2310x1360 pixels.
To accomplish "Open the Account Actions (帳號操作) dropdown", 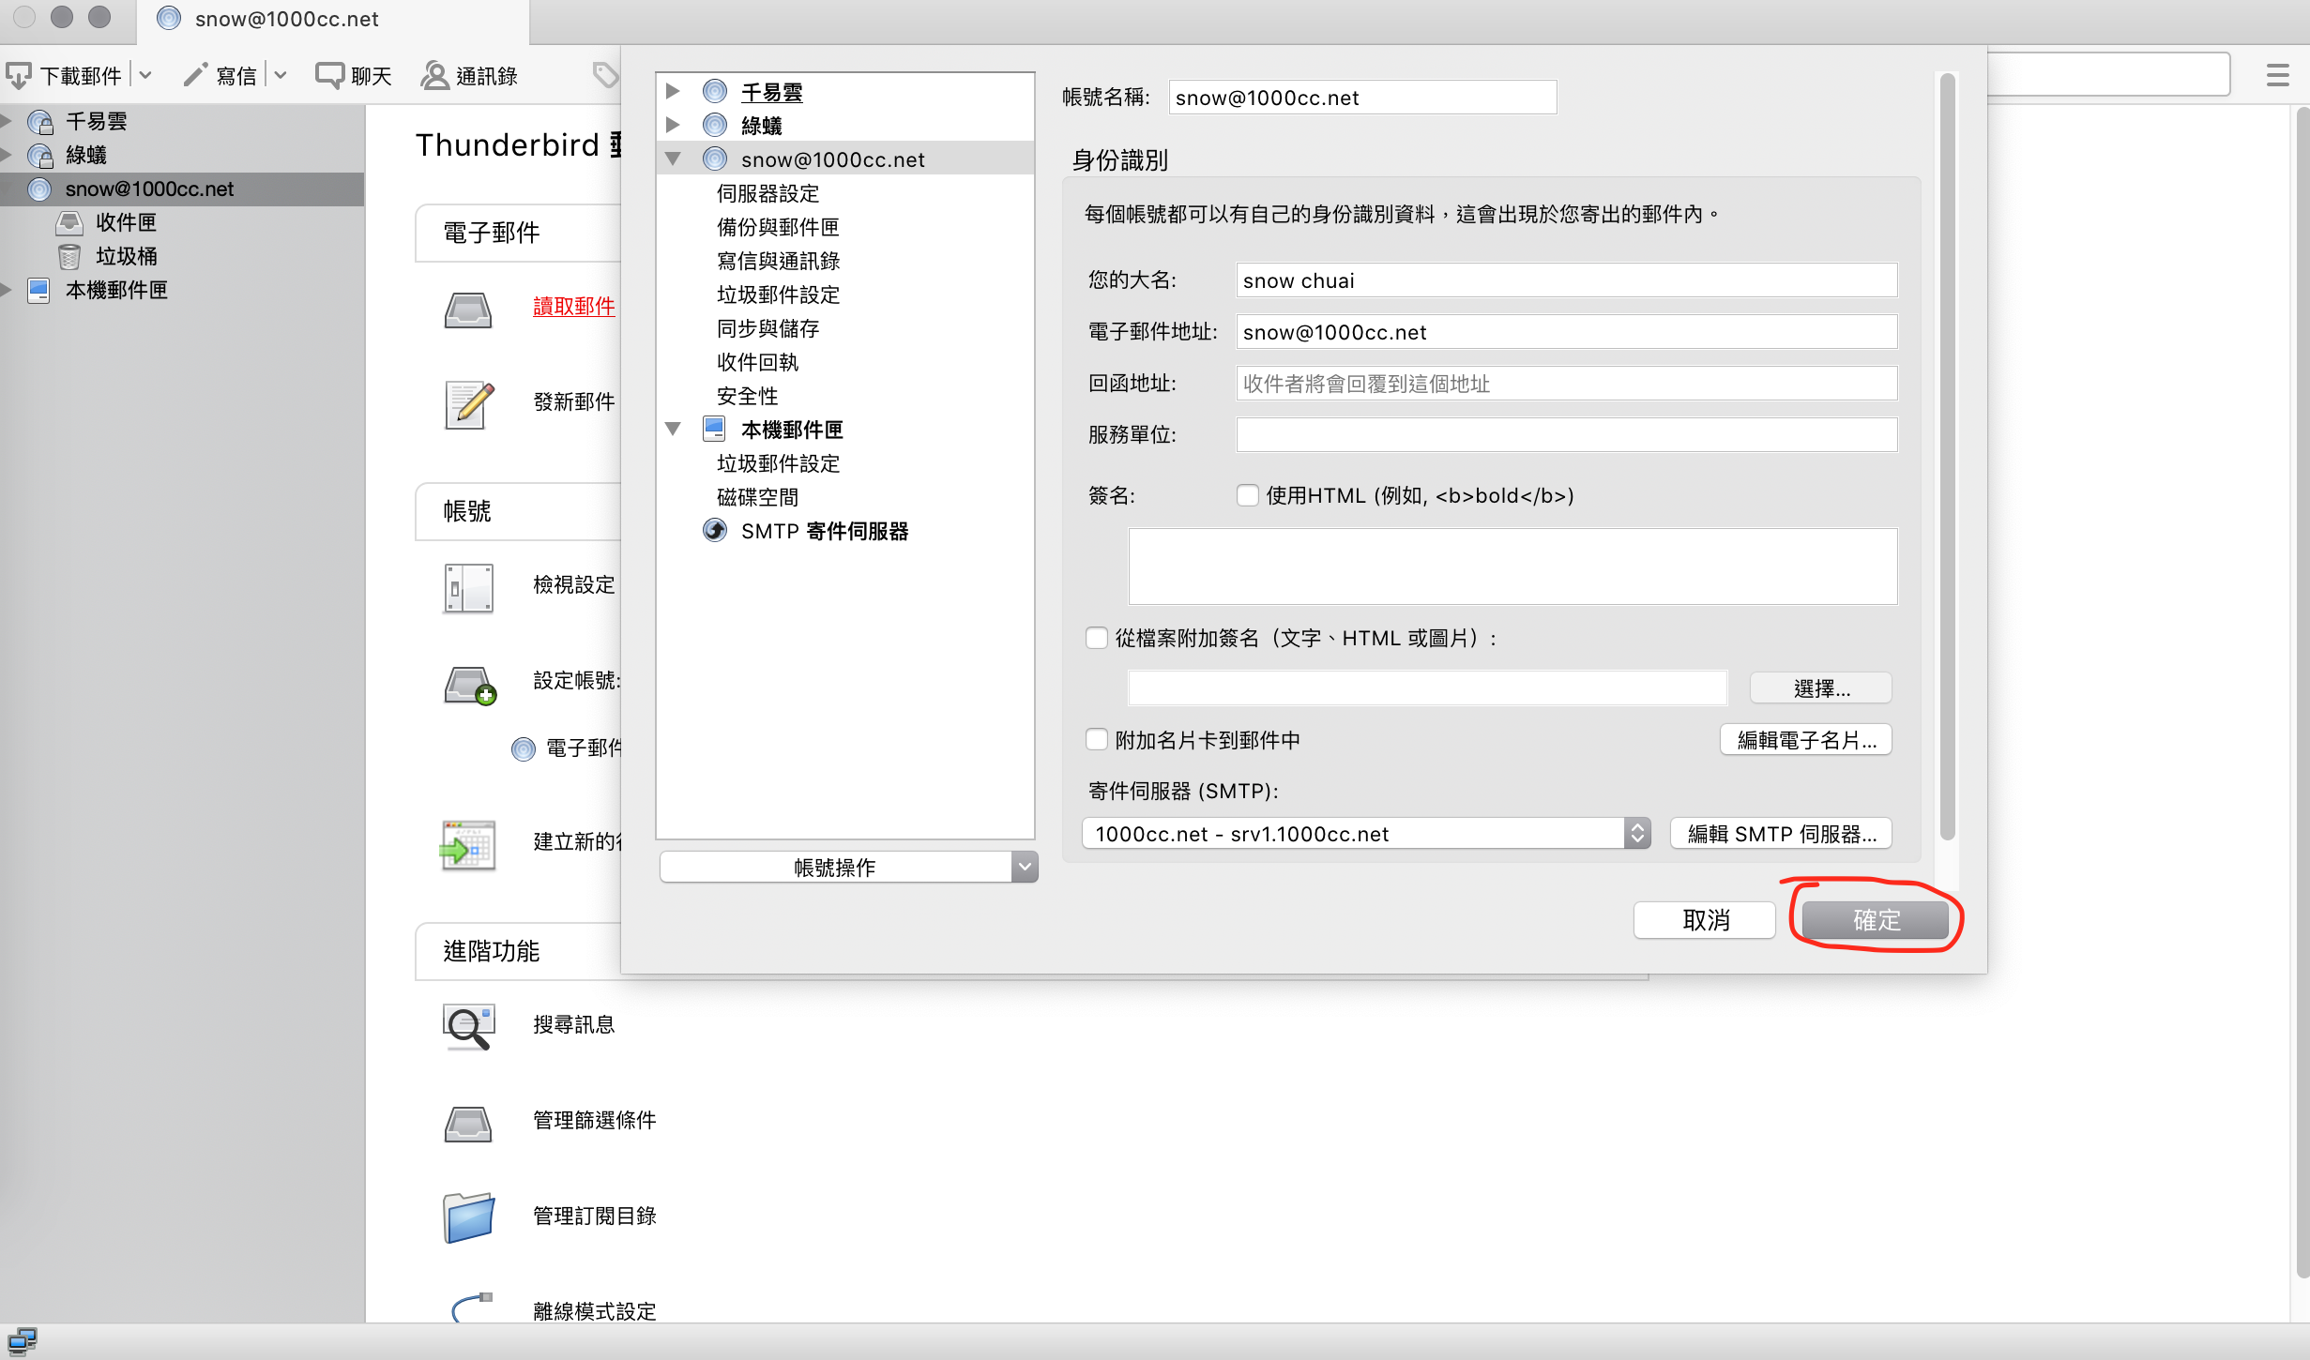I will point(848,867).
